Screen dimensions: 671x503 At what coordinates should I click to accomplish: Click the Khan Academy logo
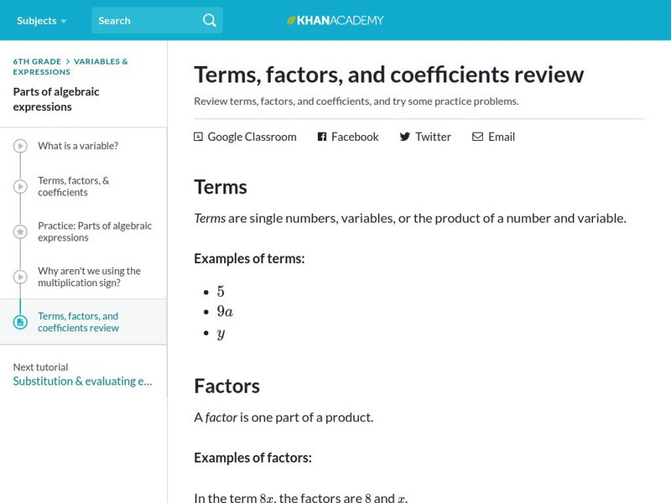[x=335, y=20]
